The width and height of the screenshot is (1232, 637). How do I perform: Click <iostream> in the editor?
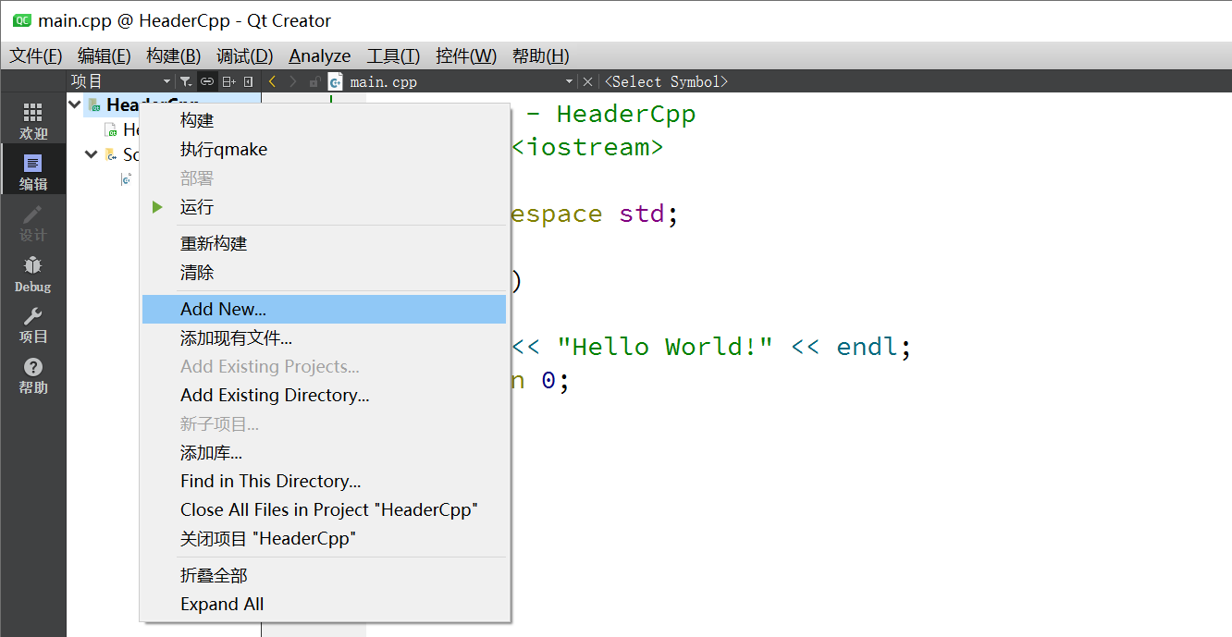pyautogui.click(x=586, y=147)
